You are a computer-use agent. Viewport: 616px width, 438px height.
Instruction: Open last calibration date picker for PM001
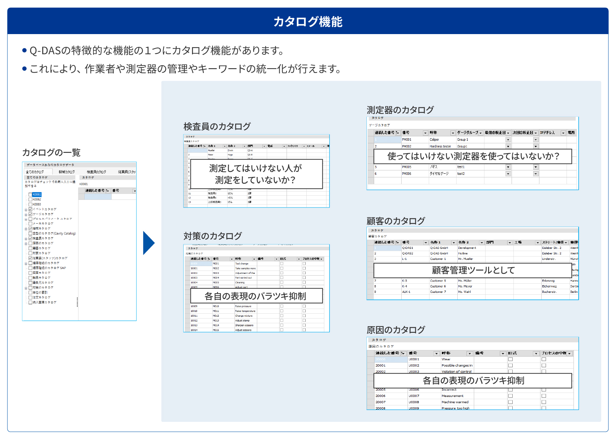[x=508, y=140]
